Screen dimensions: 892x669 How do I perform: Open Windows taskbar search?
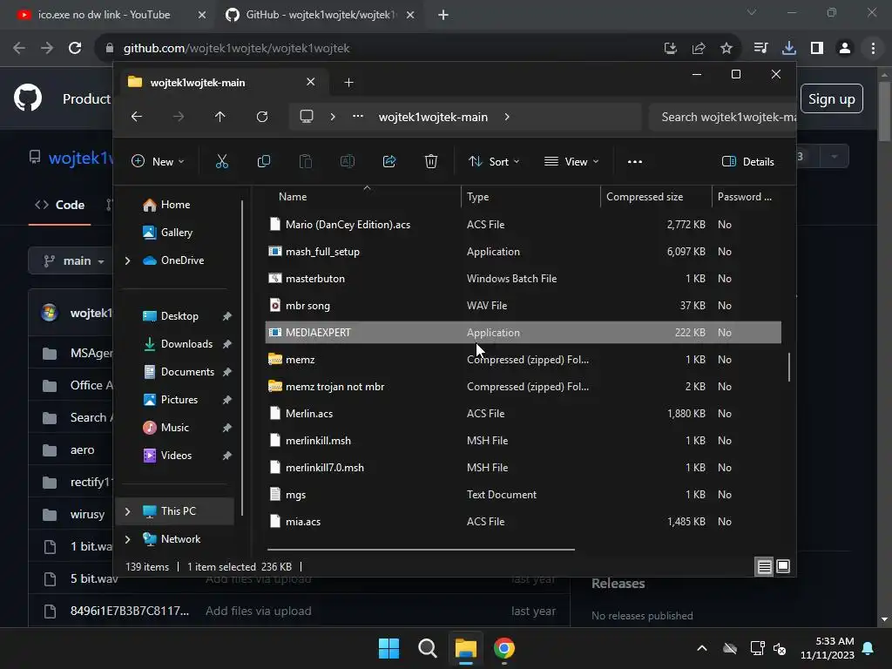pyautogui.click(x=427, y=648)
